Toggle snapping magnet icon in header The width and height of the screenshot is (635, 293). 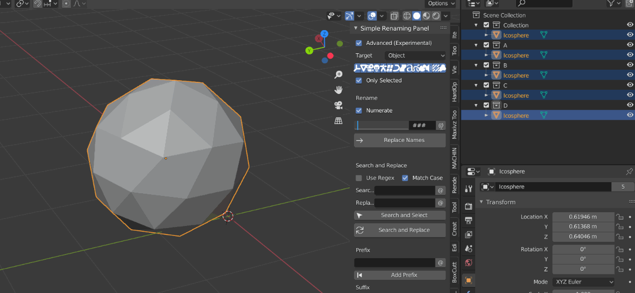point(38,4)
